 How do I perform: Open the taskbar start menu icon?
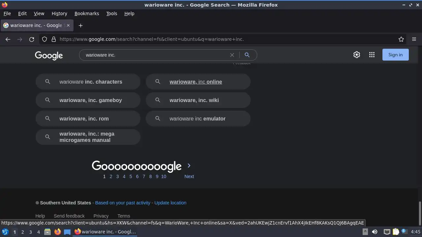(5, 232)
